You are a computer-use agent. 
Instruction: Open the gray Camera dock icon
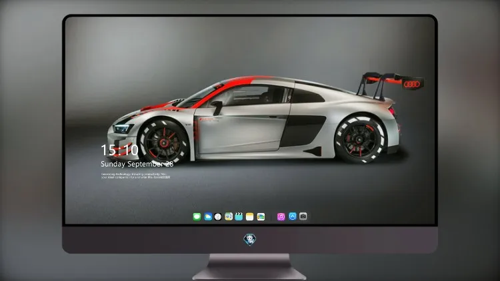click(x=303, y=216)
